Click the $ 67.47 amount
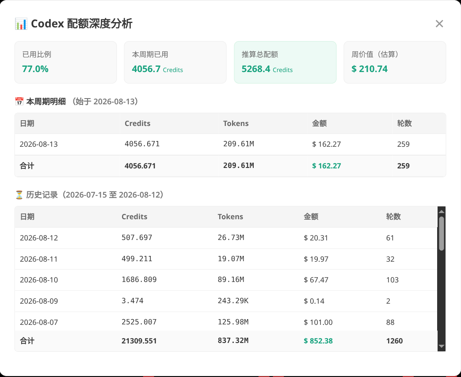Image resolution: width=461 pixels, height=377 pixels. (316, 280)
